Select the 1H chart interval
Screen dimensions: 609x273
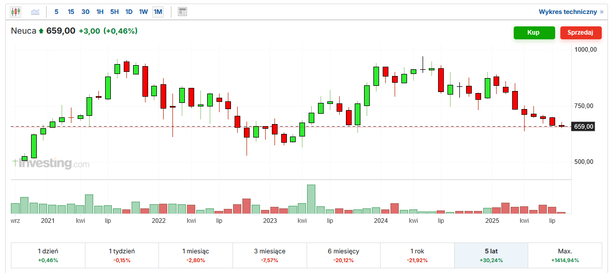(100, 11)
